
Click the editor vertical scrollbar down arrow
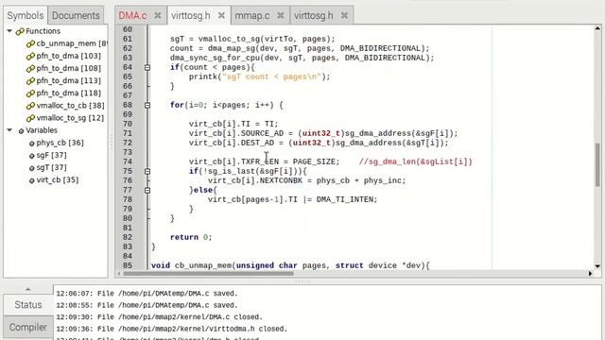[597, 266]
